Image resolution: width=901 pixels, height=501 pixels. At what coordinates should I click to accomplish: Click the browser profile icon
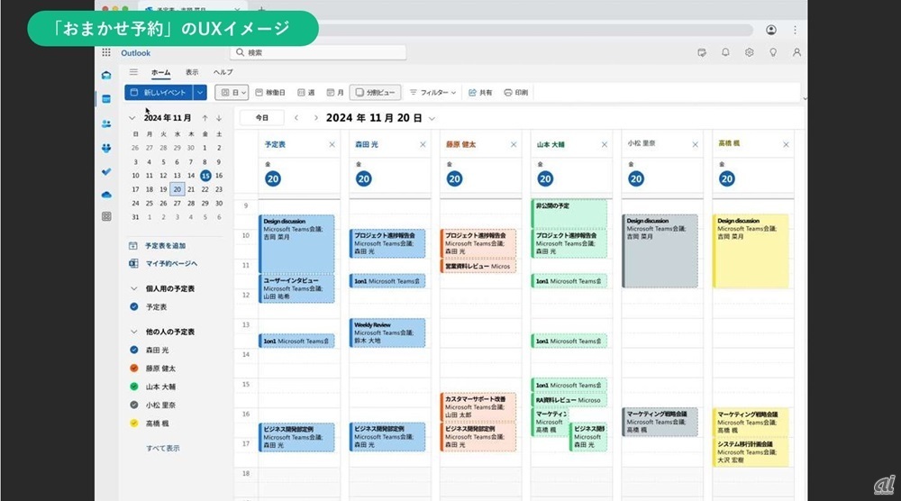[771, 30]
